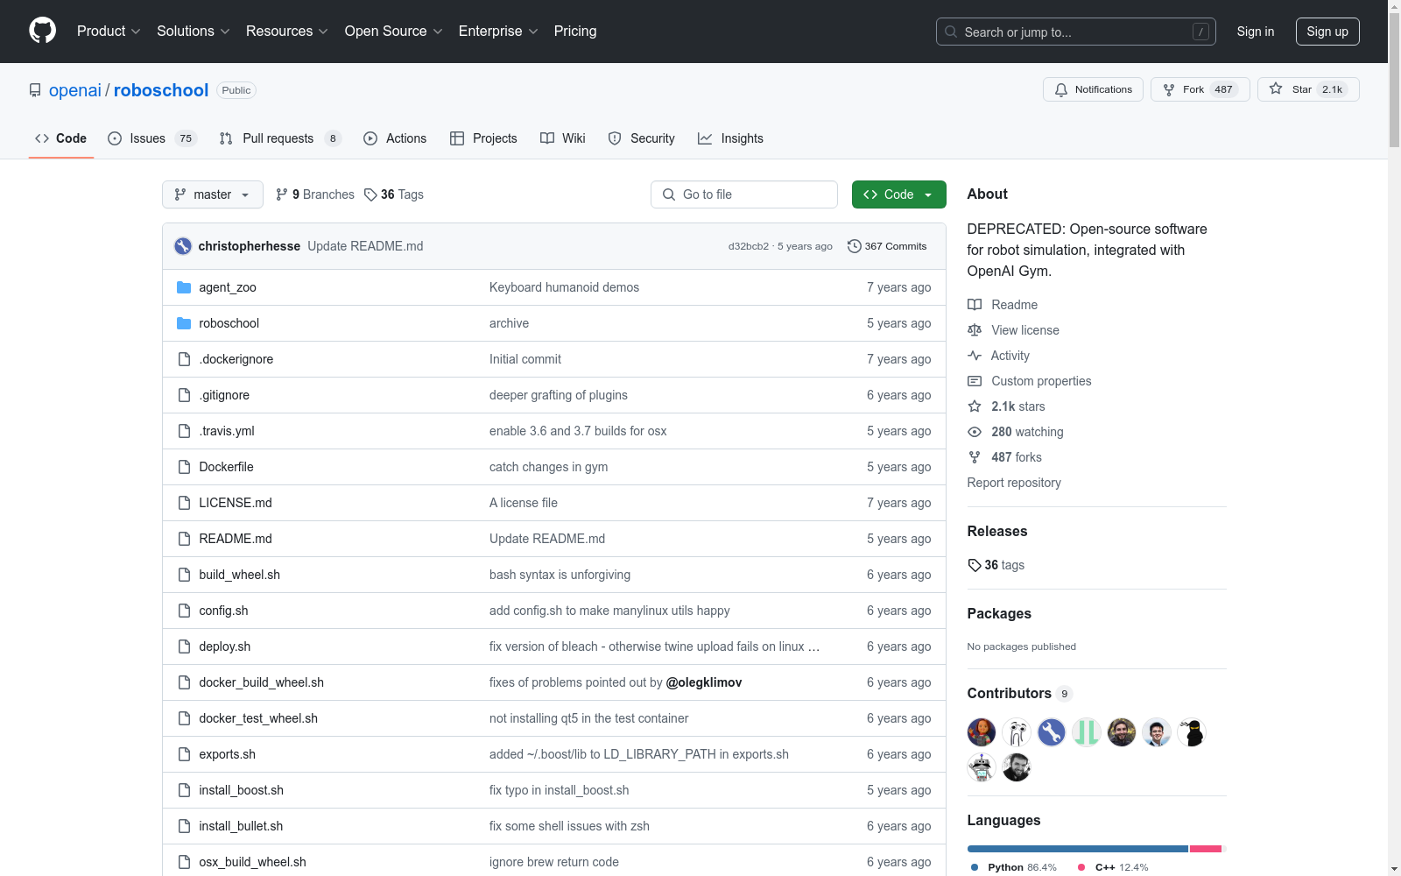The height and width of the screenshot is (876, 1401).
Task: Expand the Product menu
Action: point(109,31)
